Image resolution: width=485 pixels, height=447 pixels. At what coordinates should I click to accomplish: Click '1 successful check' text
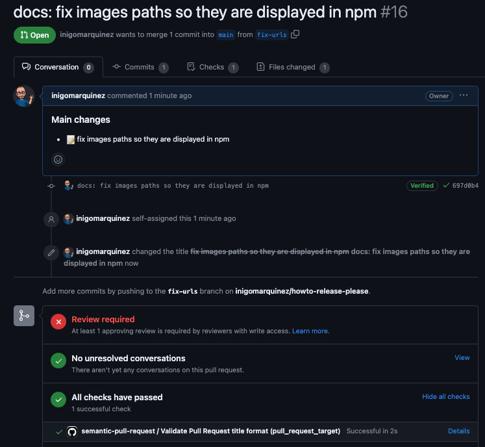click(101, 409)
